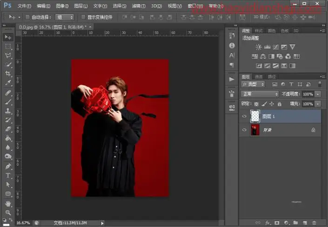Open status bar info arrow
Viewport: 328px width, 227px height.
coord(102,223)
